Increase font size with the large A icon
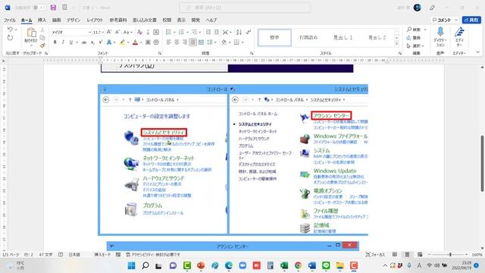Screen dimensions: 485x273 [109, 32]
